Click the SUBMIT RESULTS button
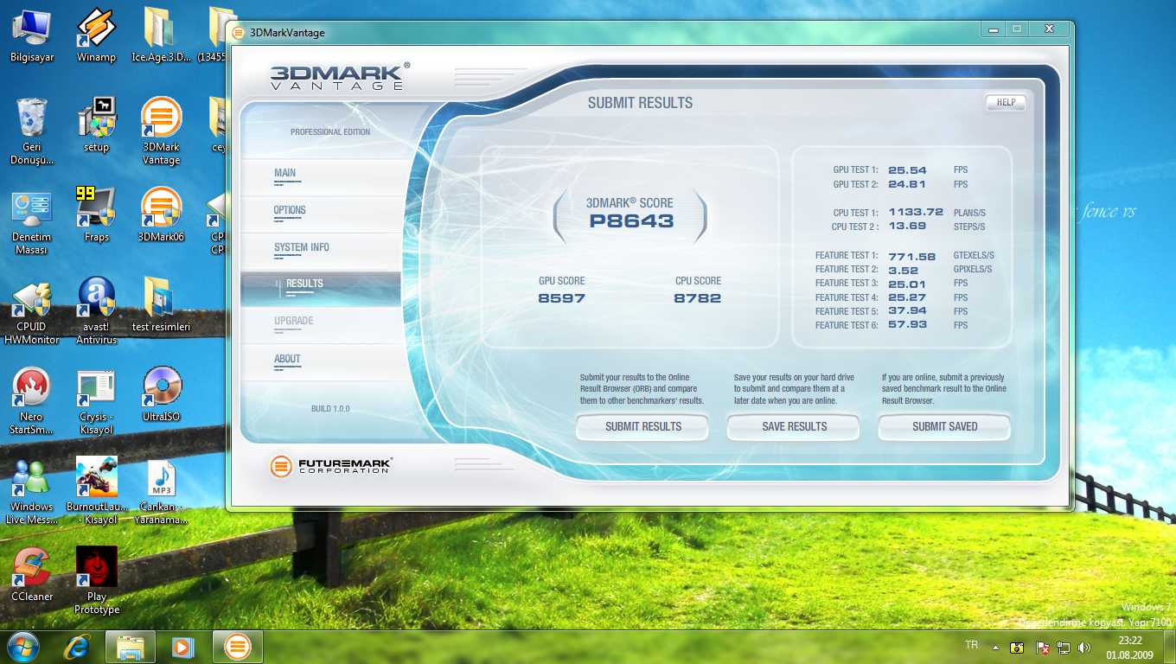The height and width of the screenshot is (664, 1176). tap(642, 426)
